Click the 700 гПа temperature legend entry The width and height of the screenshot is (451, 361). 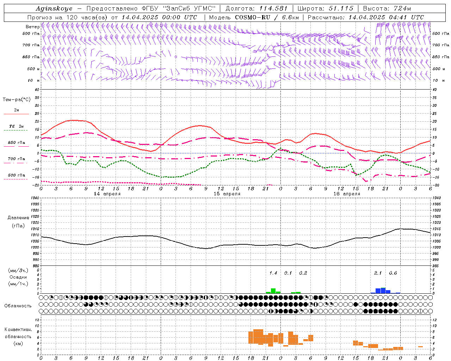pyautogui.click(x=16, y=159)
